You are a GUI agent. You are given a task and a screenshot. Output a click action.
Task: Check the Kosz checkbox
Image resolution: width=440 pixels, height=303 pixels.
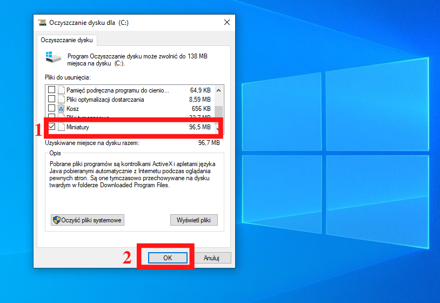coord(51,108)
